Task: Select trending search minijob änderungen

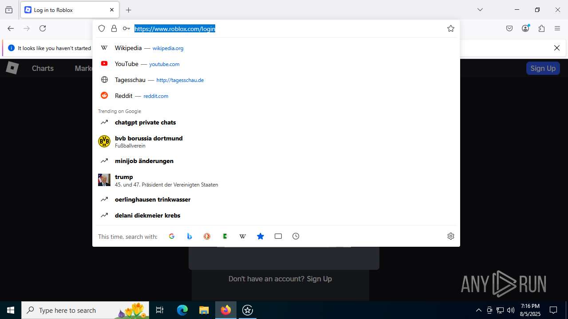Action: [276, 161]
